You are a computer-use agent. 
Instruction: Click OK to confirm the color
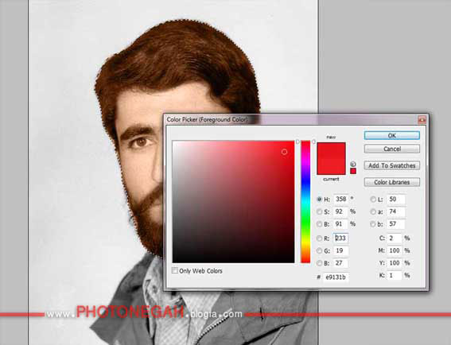click(x=392, y=135)
